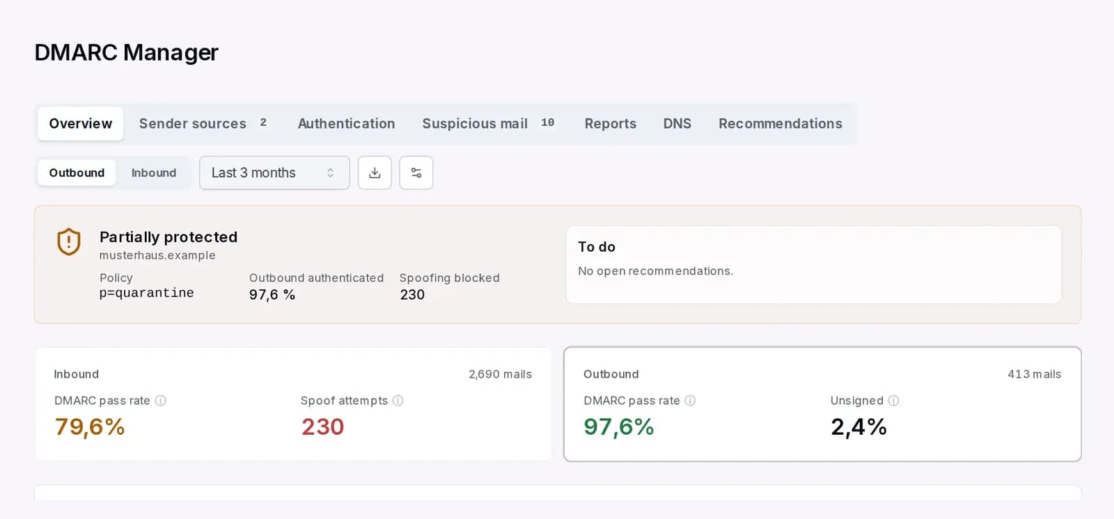Click the To do heading
Image resolution: width=1114 pixels, height=519 pixels.
tap(597, 247)
